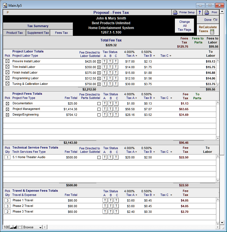Toggle Tax Status C for Tuning & Calibration Labor

click(116, 84)
